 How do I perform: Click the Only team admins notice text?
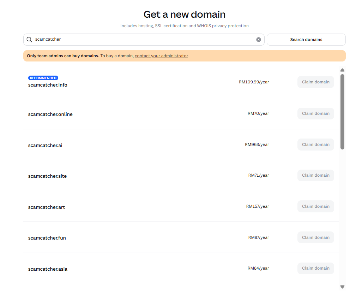click(x=63, y=56)
